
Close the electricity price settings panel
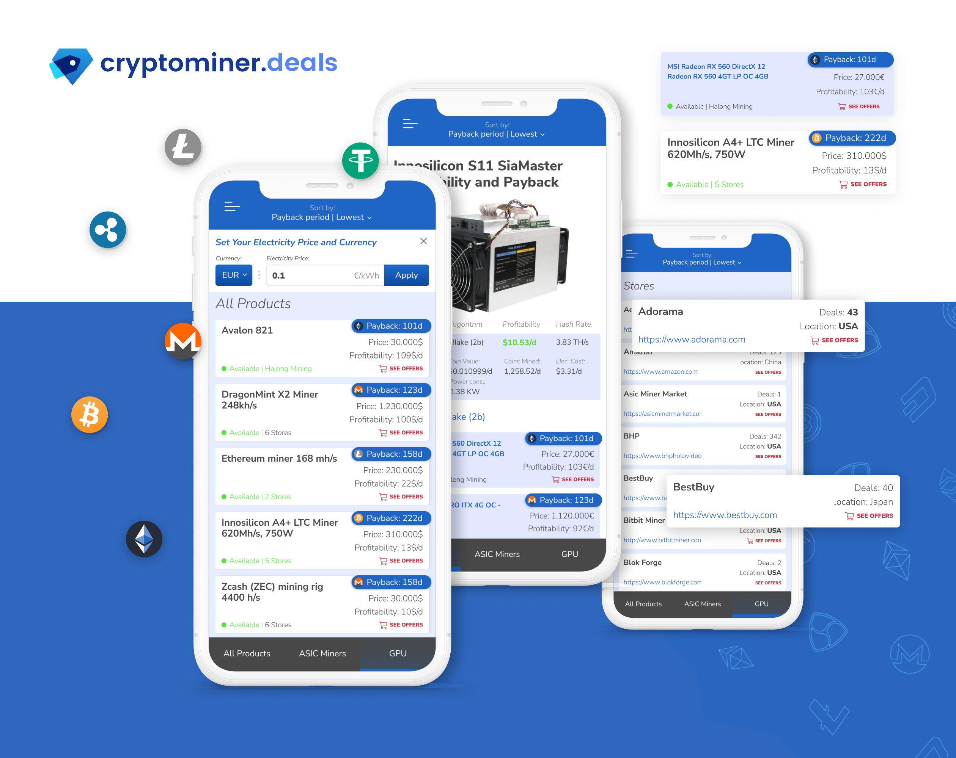tap(424, 242)
